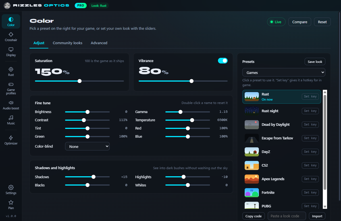Open the Optimizer section
341x221 pixels.
pos(11,140)
